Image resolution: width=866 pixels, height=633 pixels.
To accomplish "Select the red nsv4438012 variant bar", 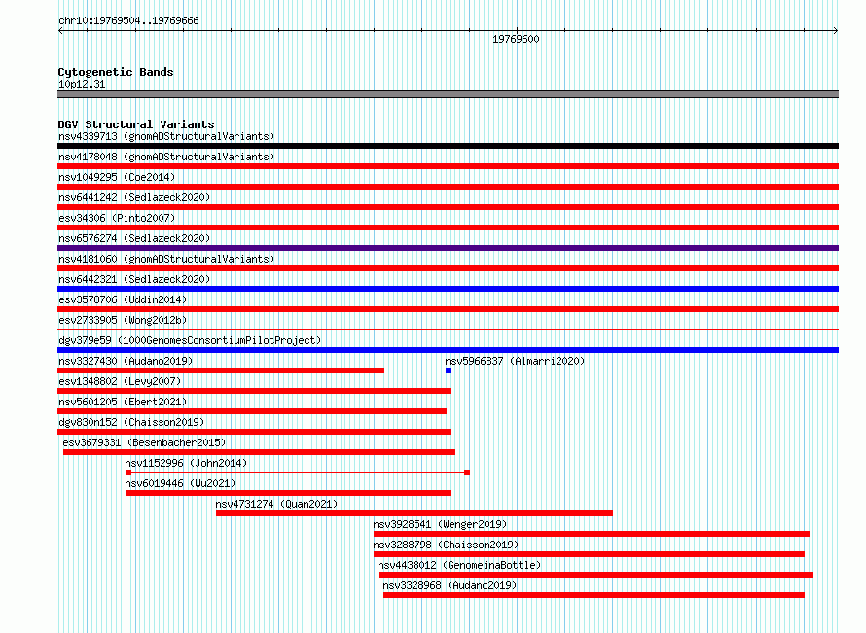I will 595,575.
